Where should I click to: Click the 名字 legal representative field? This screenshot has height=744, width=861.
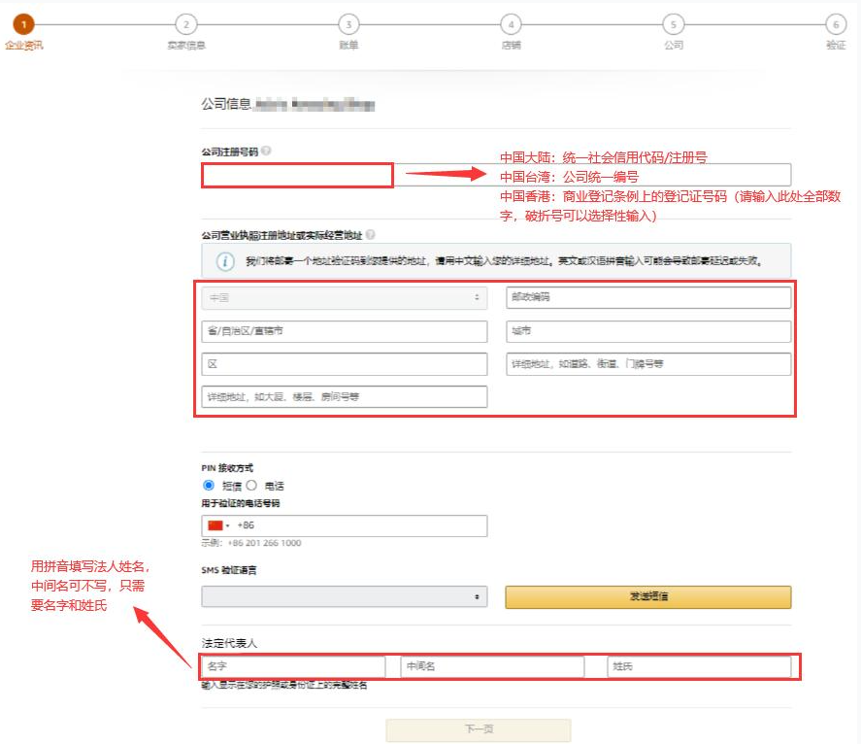[293, 666]
